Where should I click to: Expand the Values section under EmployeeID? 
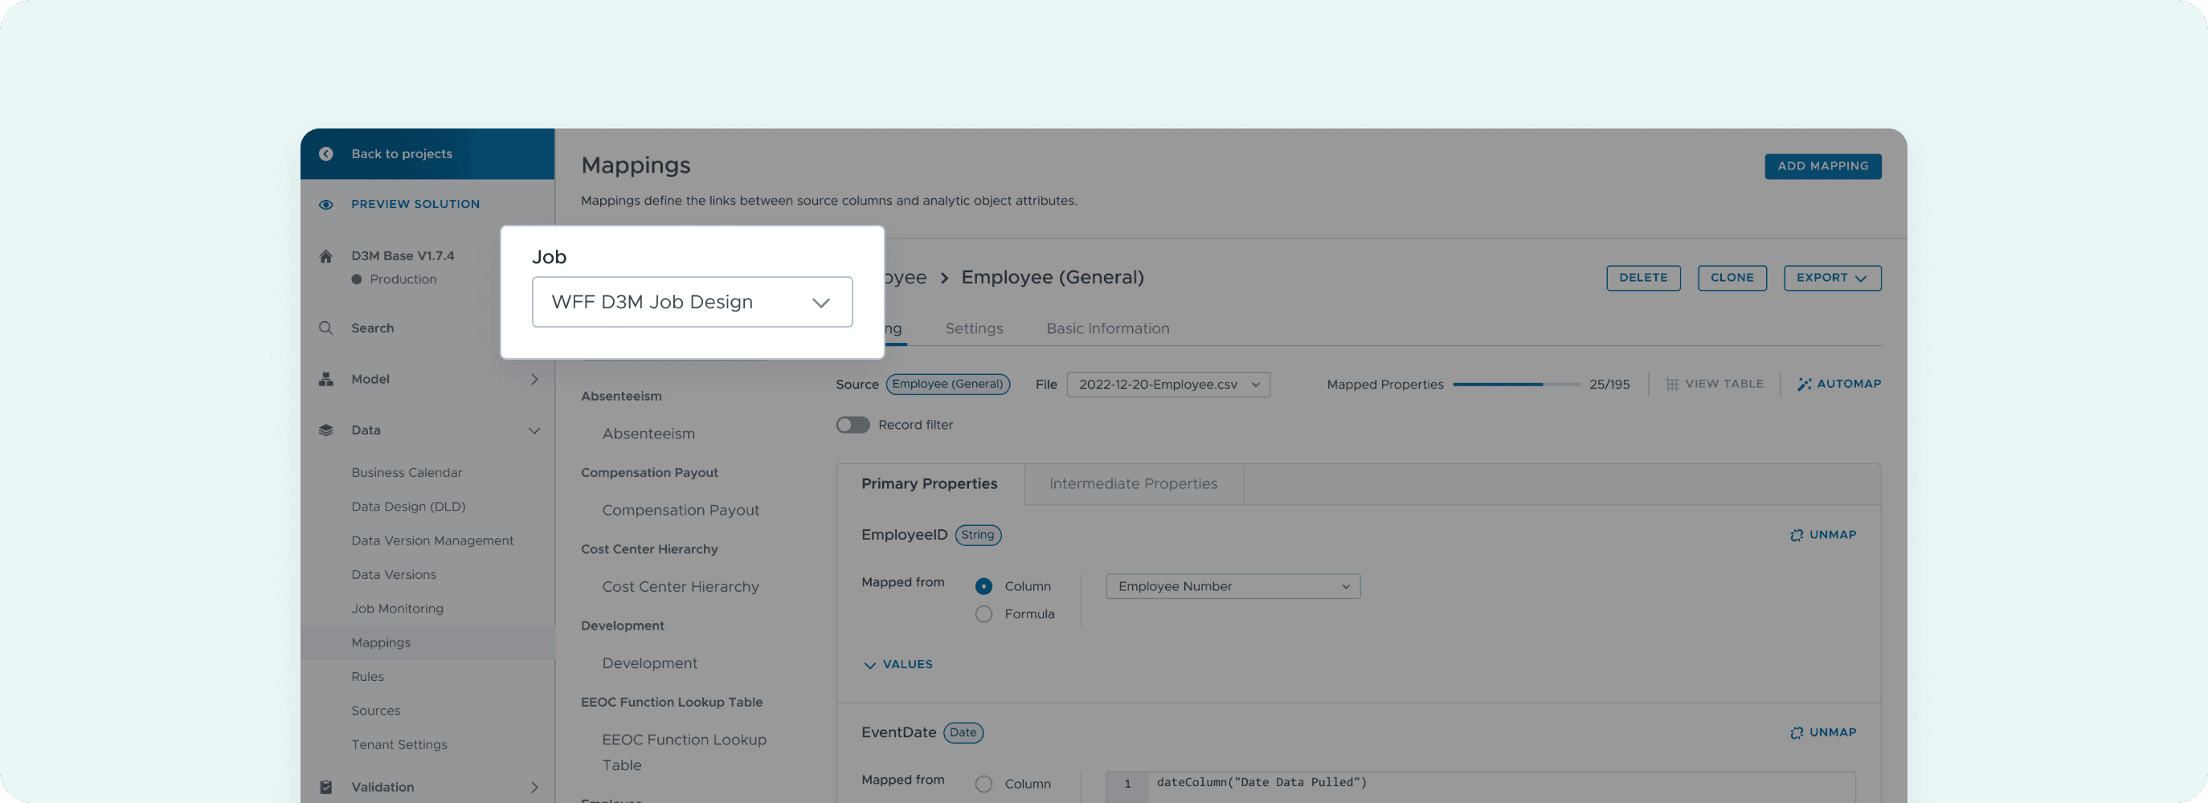click(x=898, y=664)
